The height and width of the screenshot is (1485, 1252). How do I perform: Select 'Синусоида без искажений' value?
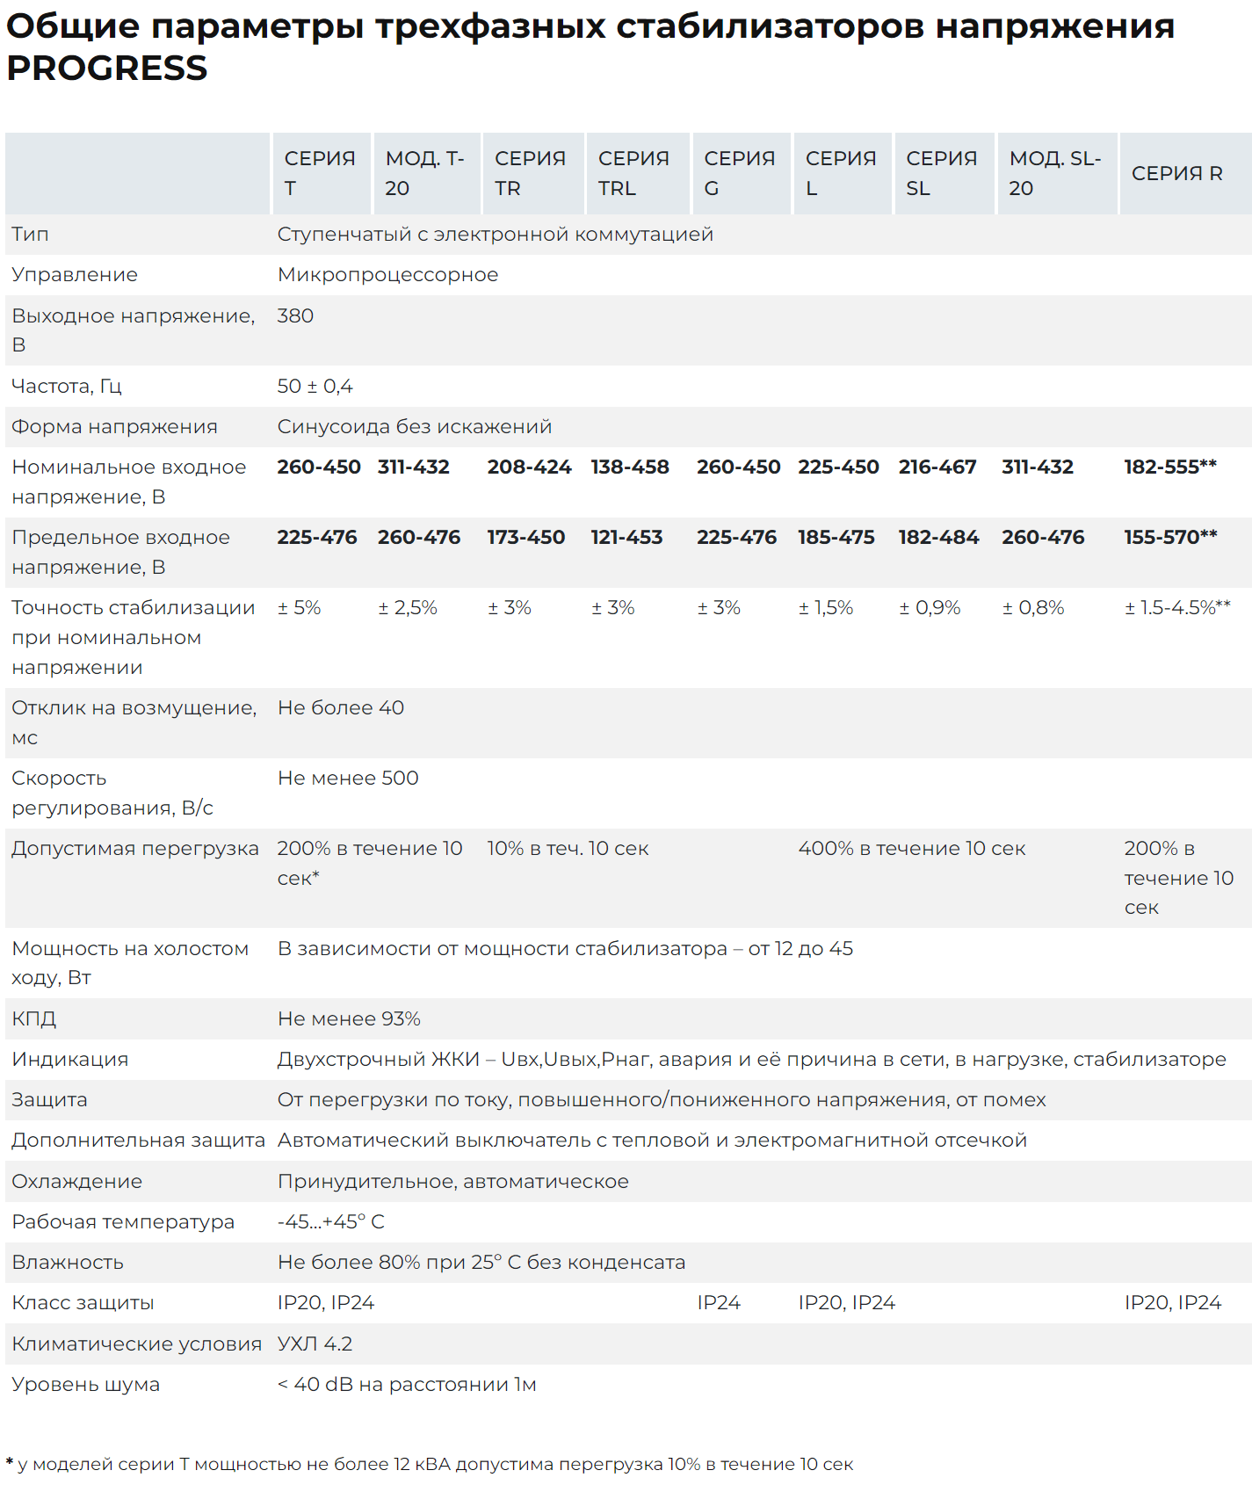415,427
